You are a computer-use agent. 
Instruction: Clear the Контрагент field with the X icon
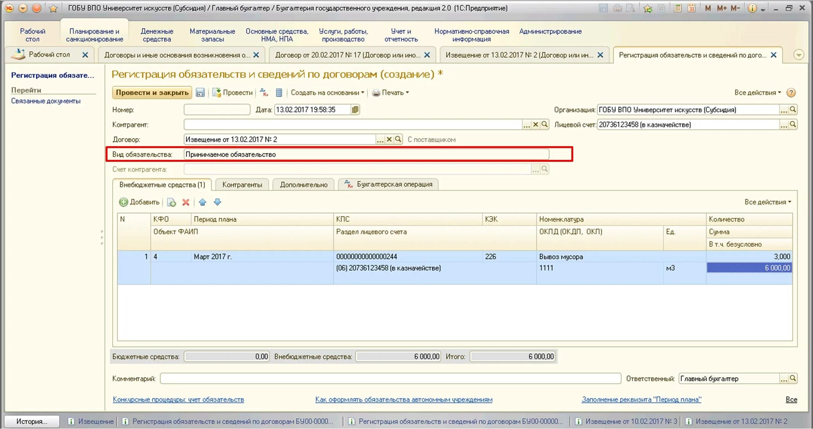(536, 124)
